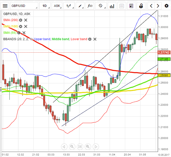This screenshot has height=157, width=171.
Task: Click the SMA (100) legend label
Action: pos(11,26)
